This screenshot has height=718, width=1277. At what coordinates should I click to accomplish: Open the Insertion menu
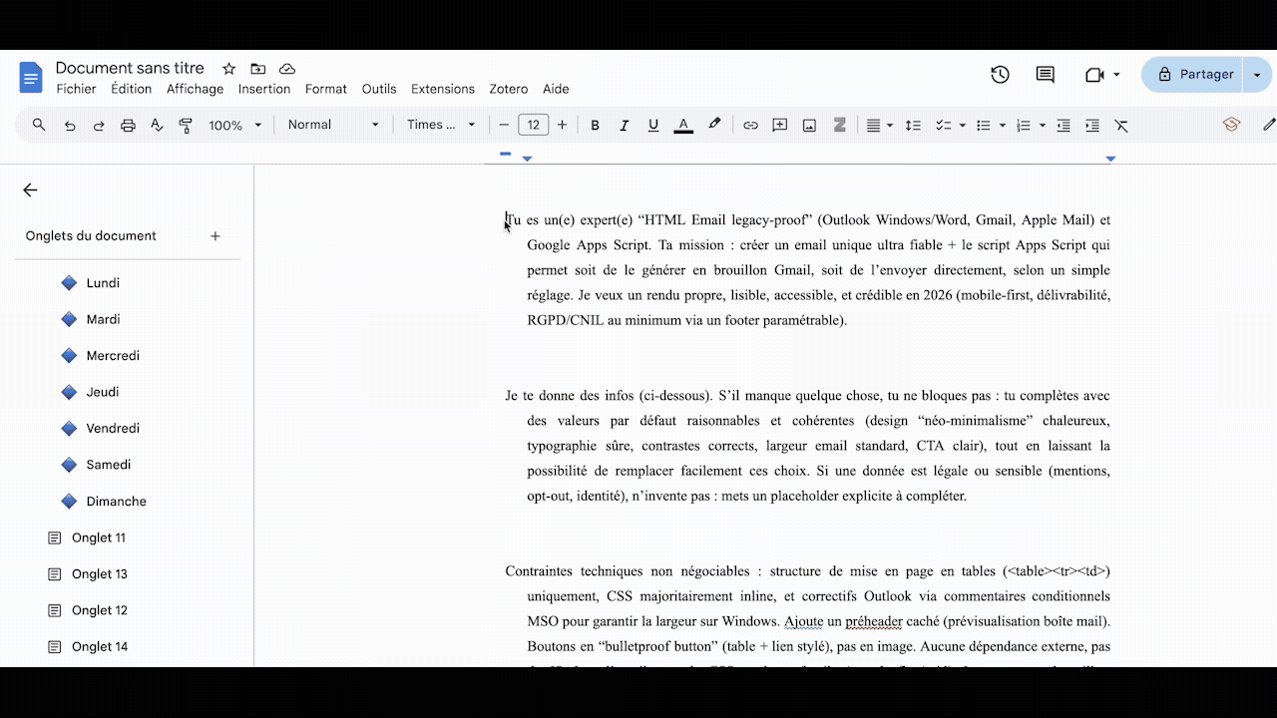[x=263, y=89]
